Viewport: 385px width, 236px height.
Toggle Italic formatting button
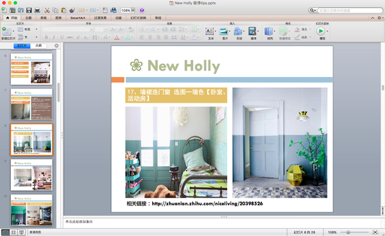pos(54,37)
